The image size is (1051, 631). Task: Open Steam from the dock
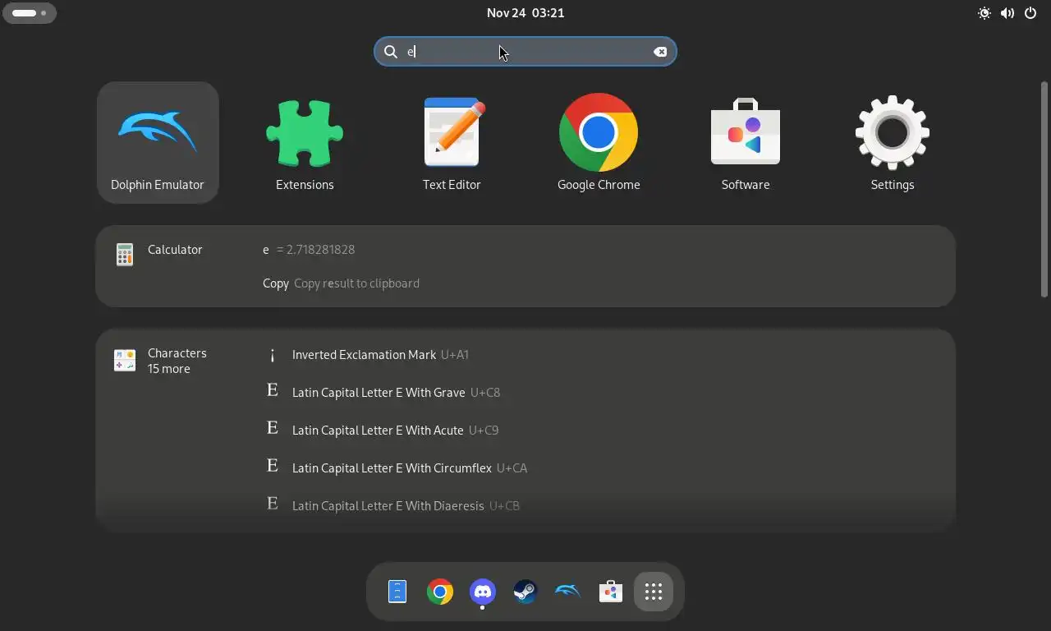pos(525,592)
